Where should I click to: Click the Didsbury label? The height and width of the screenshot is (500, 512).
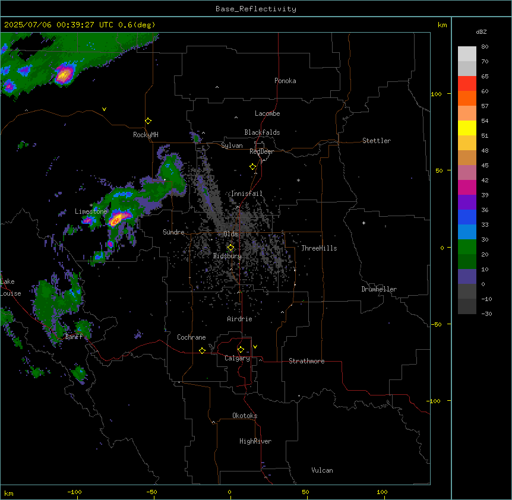coord(227,256)
